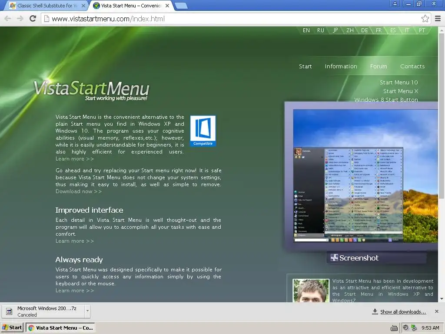Switch to Classic Shell Substitute tab
The image size is (445, 334).
(47, 5)
